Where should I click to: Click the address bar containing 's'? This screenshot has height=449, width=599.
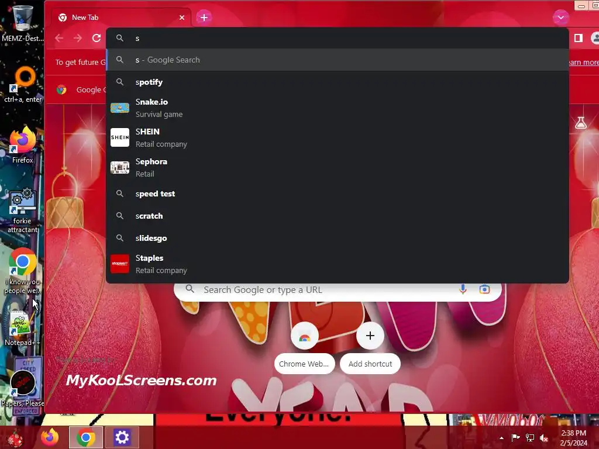[338, 38]
